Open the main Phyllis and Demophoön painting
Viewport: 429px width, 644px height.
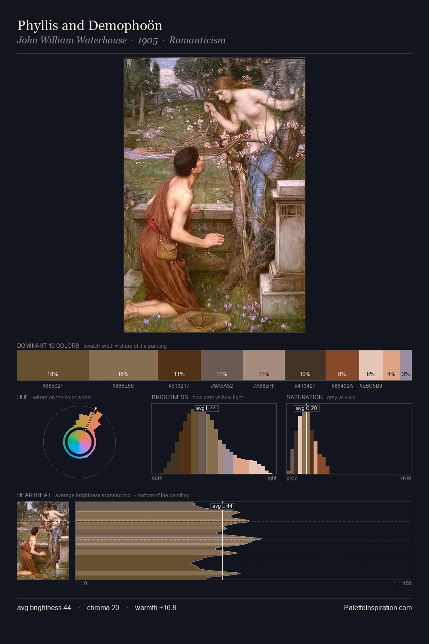(214, 195)
